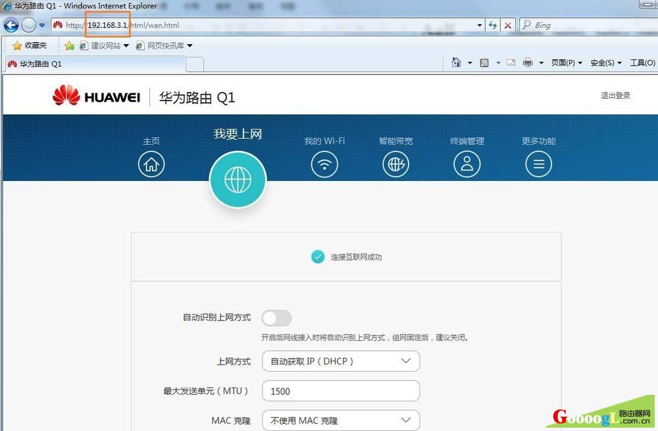The image size is (658, 431).
Task: Click the MTU input field
Action: click(x=340, y=391)
